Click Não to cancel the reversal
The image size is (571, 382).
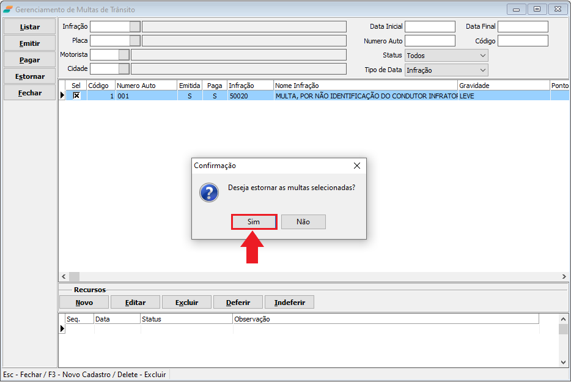[x=303, y=222]
